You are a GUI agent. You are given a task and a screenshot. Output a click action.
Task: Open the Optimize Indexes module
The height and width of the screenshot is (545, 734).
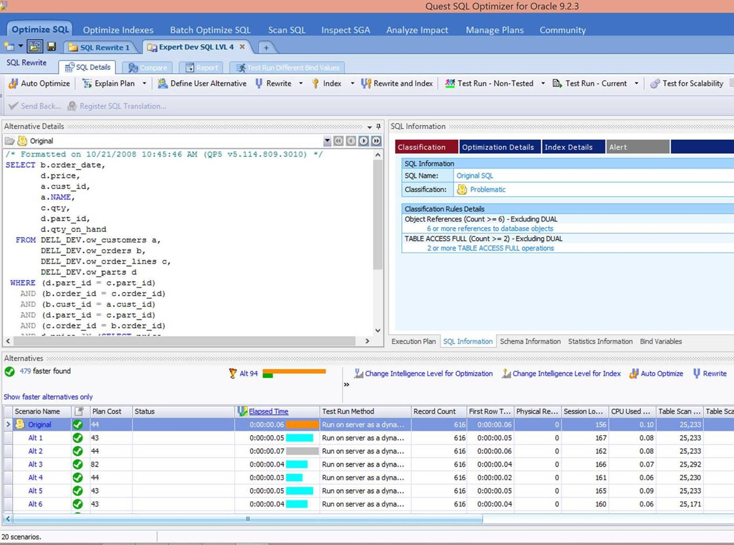click(118, 30)
